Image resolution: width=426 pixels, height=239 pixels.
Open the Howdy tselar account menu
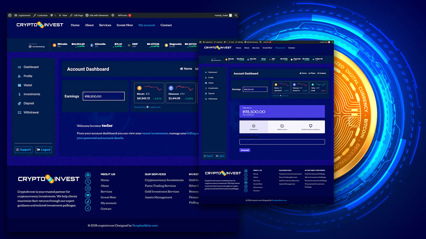[221, 15]
